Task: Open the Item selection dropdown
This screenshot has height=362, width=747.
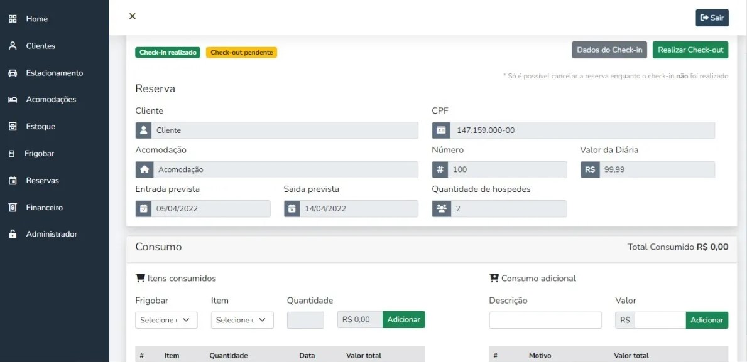Action: [x=242, y=320]
